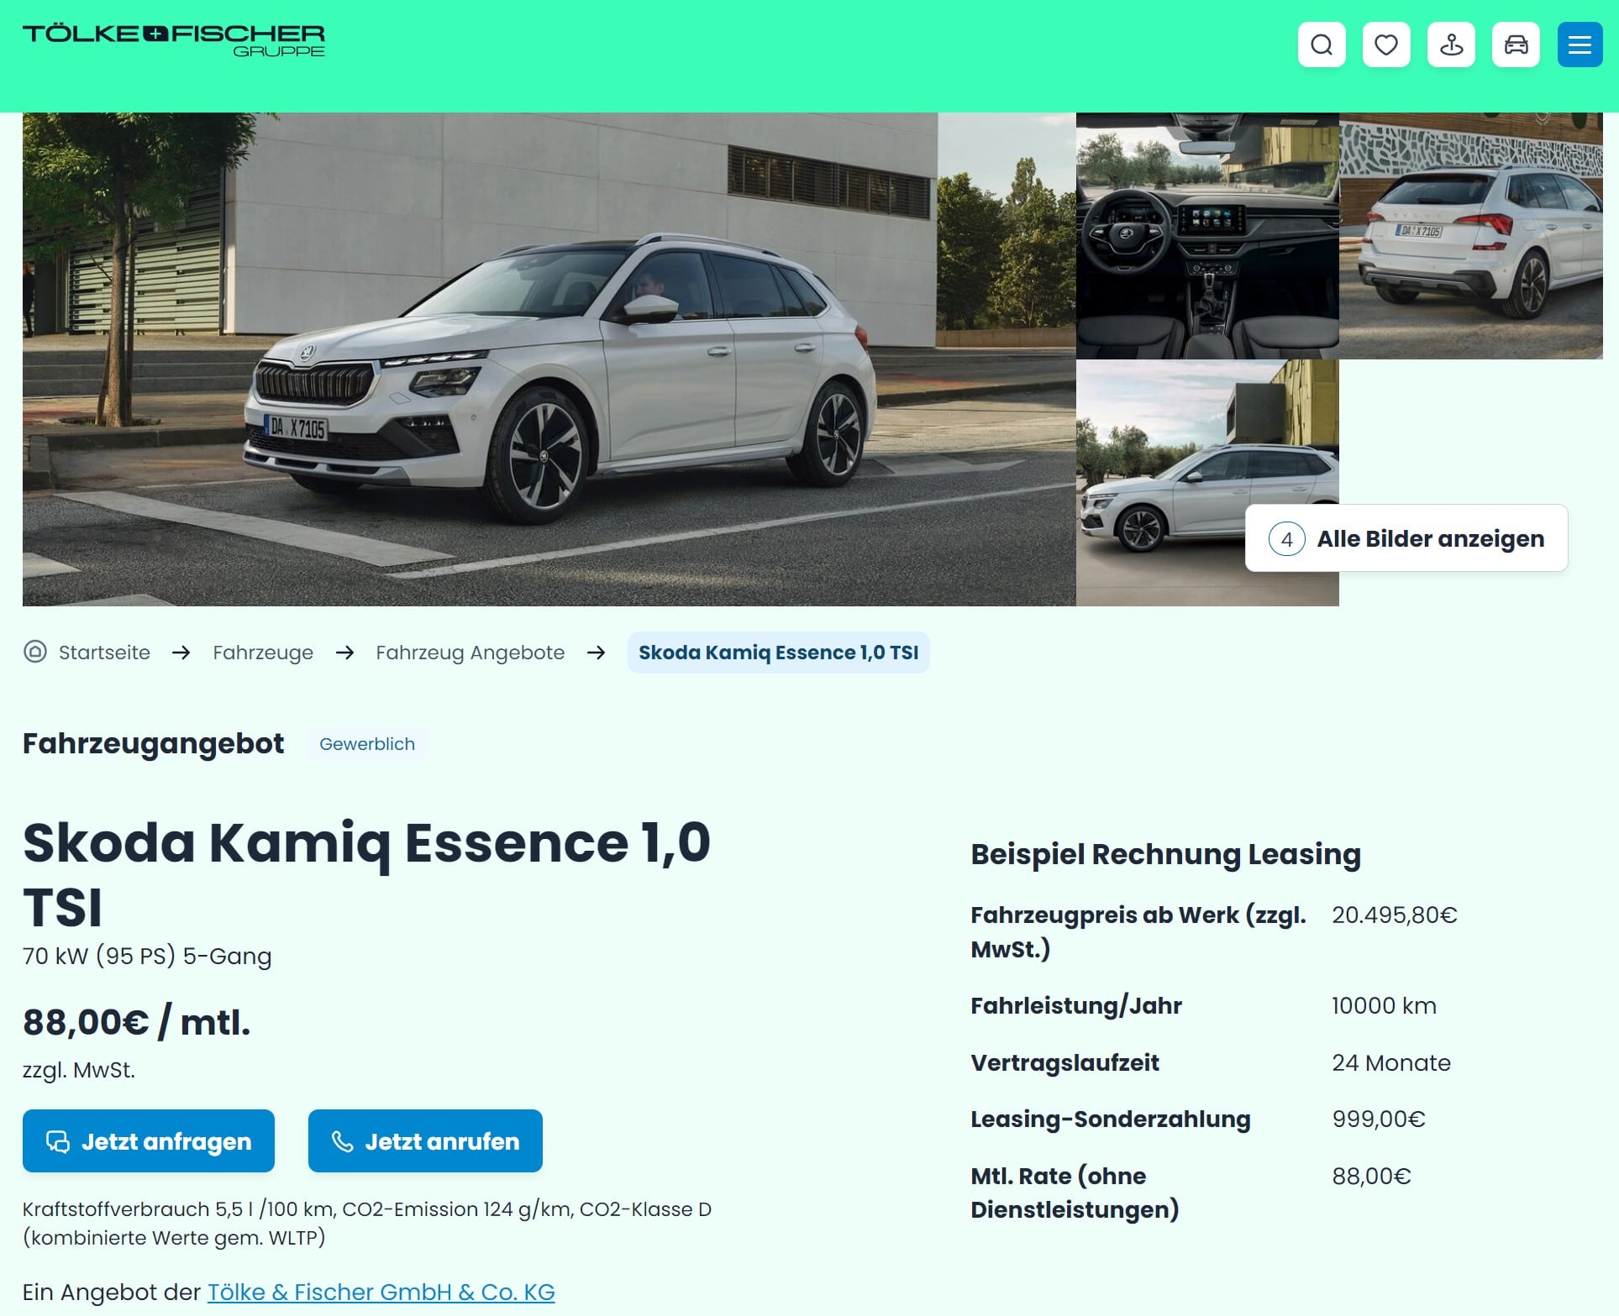This screenshot has height=1316, width=1619.
Task: Open Tölke & Fischer GmbH & Co. KG link
Action: [381, 1292]
